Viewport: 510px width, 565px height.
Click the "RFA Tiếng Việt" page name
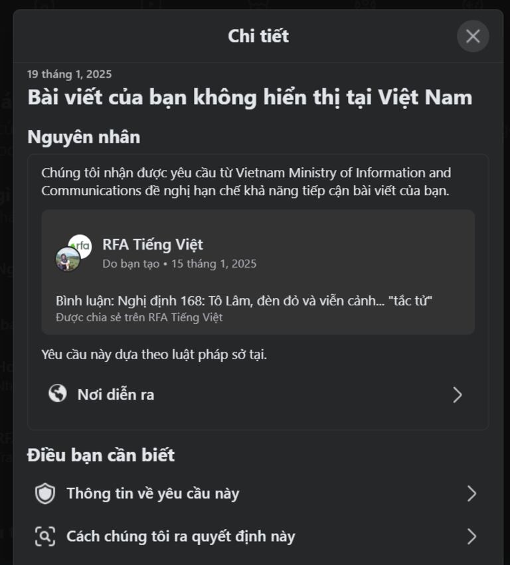[153, 244]
